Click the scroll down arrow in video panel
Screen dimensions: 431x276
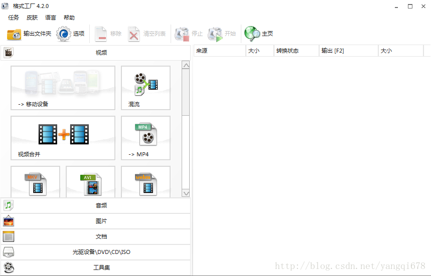point(186,193)
